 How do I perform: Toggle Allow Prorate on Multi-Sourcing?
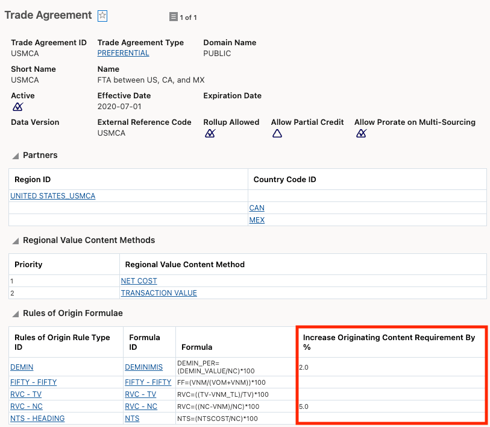point(360,133)
